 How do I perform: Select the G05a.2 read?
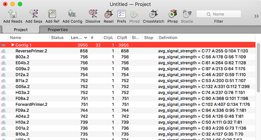click(128, 87)
